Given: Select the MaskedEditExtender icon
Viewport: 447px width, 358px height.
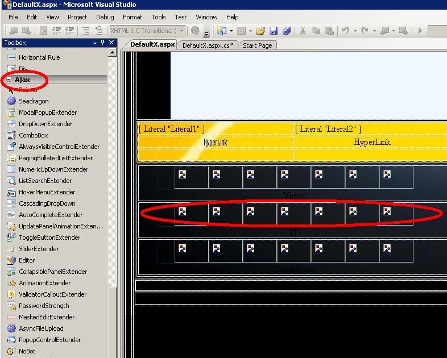Looking at the screenshot, I should click(x=11, y=317).
